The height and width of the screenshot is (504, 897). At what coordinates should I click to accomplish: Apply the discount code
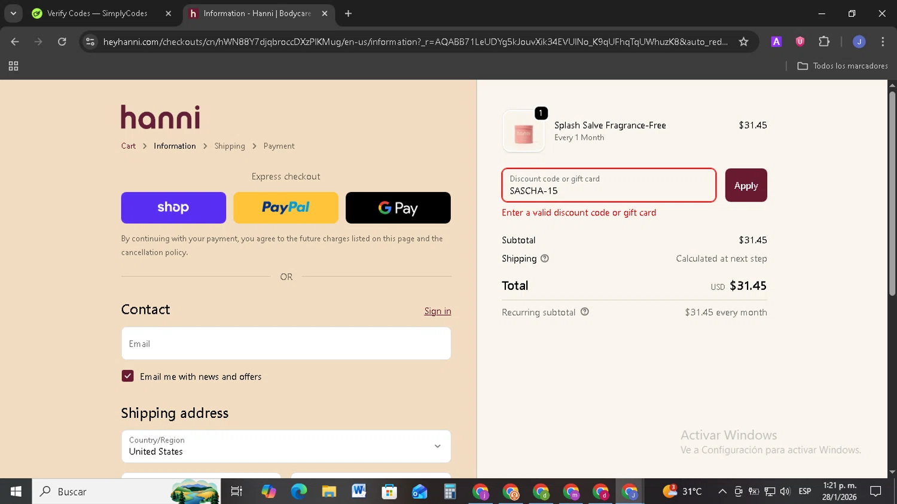coord(746,185)
